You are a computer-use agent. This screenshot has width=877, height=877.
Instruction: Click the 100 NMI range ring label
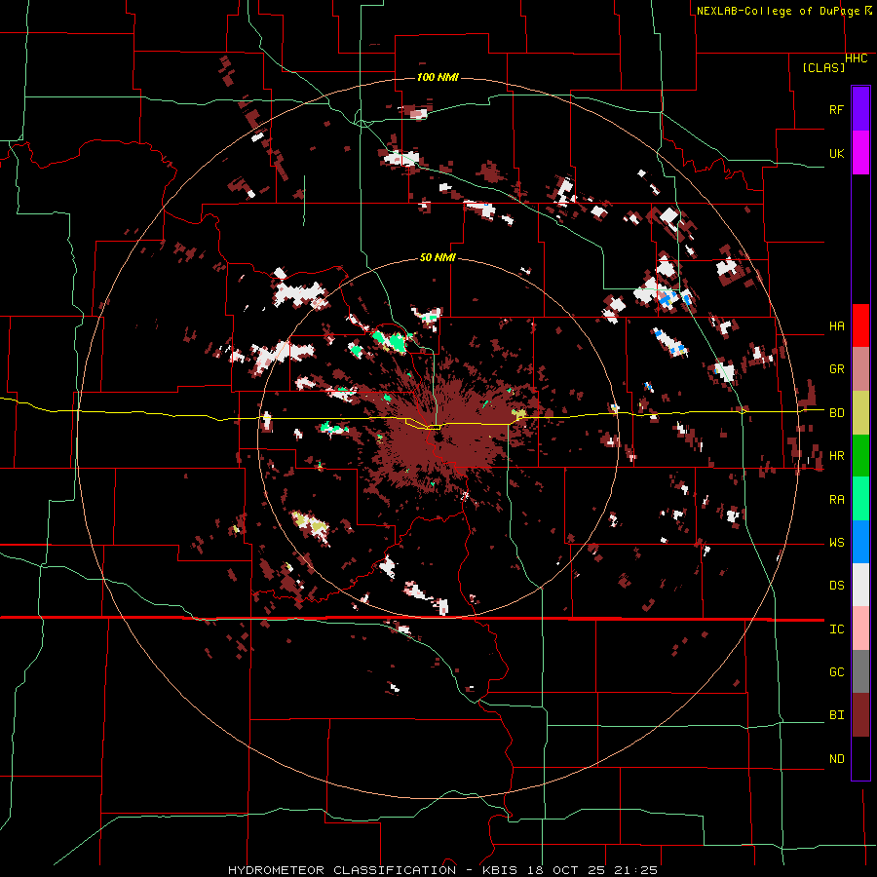438,77
